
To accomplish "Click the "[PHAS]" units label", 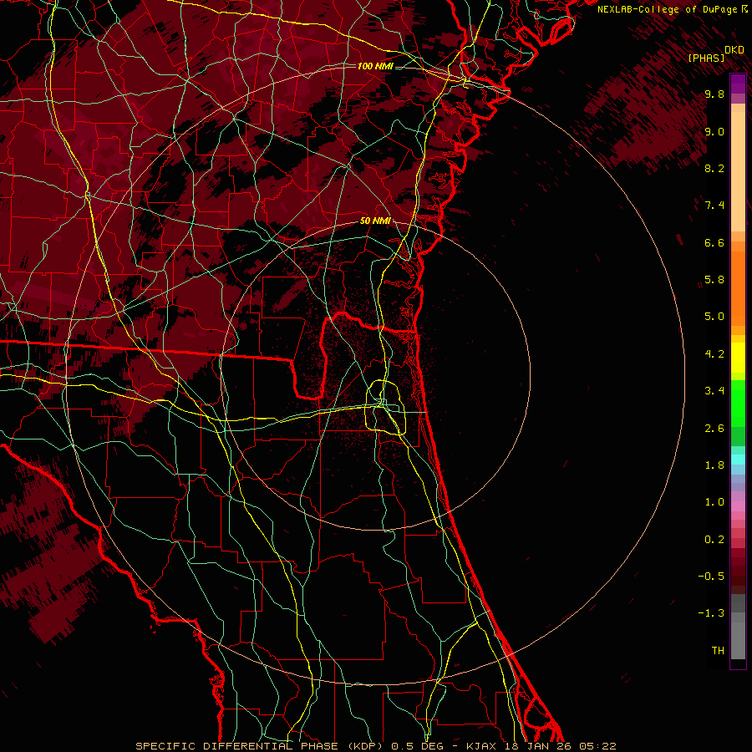I will [706, 58].
